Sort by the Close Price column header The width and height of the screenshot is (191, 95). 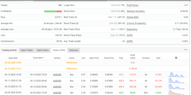point(109,58)
